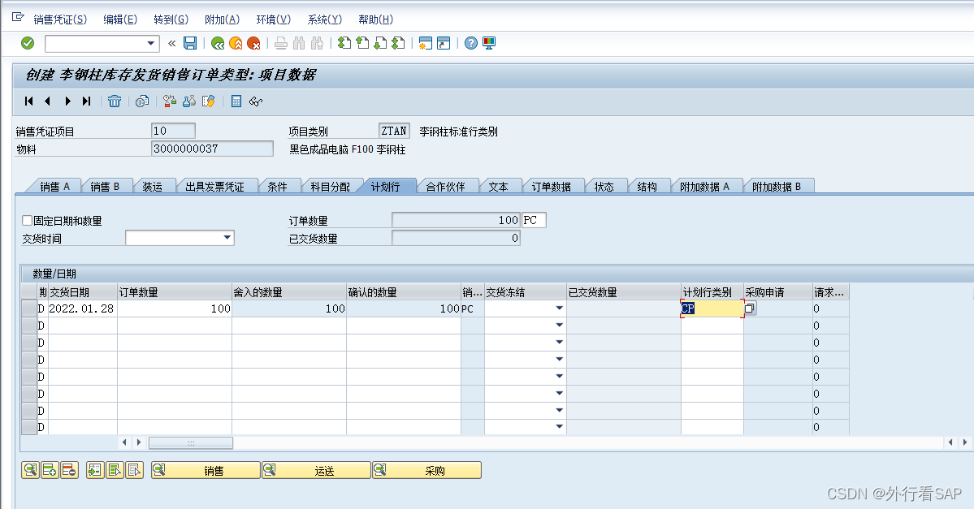Viewport: 974px width, 509px height.
Task: Click the document edit pencil icon
Action: point(208,101)
